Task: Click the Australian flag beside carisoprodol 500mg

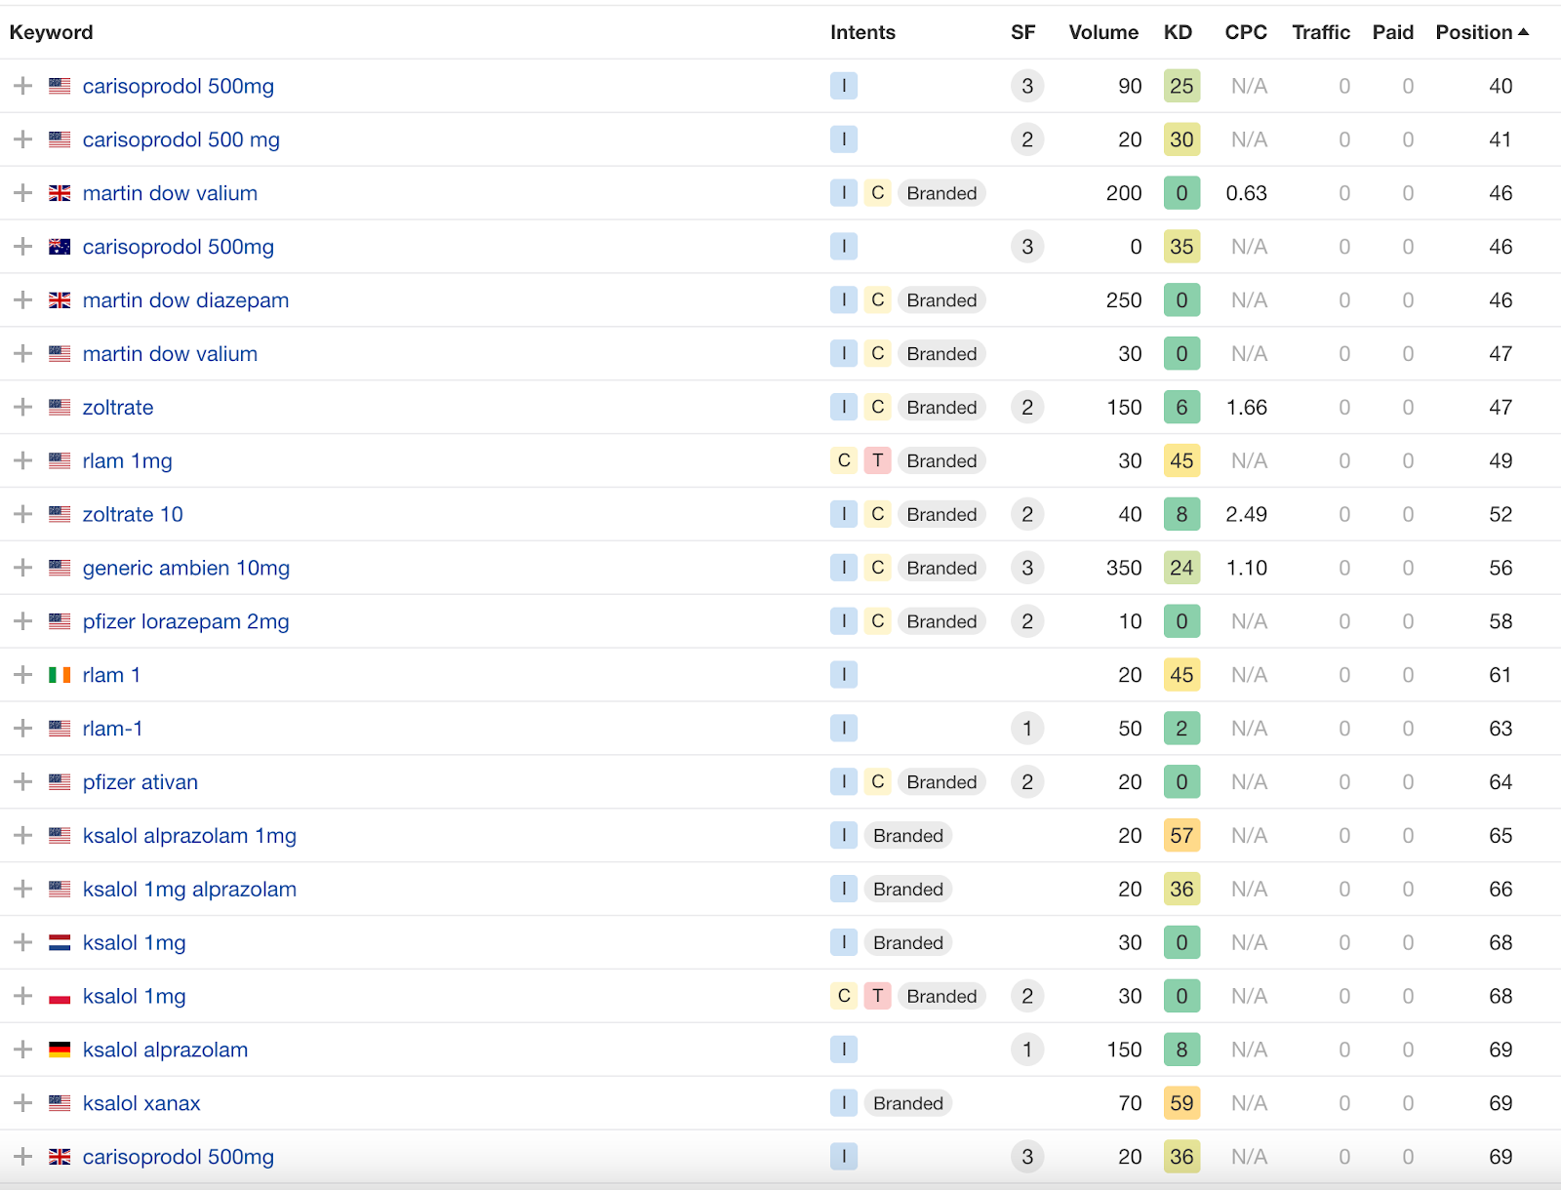Action: pyautogui.click(x=60, y=247)
